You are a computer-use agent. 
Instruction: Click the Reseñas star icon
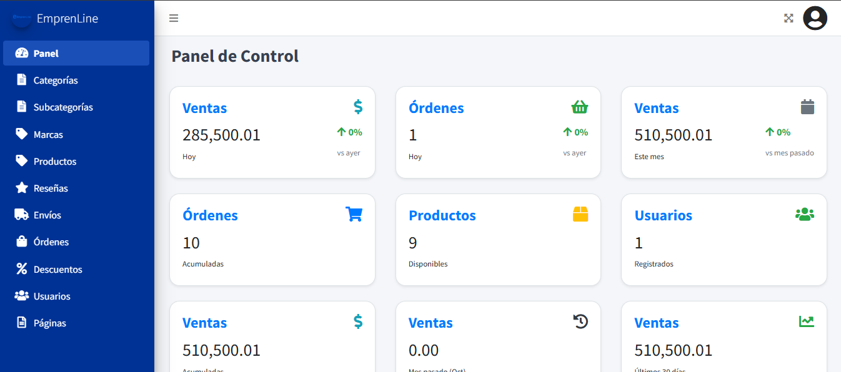22,188
